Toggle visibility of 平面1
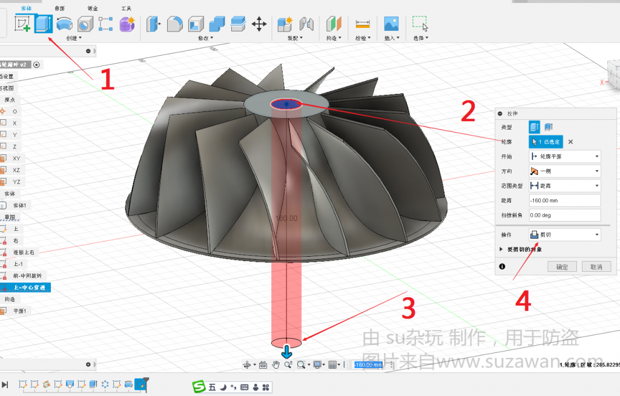Image resolution: width=620 pixels, height=396 pixels. point(3,311)
